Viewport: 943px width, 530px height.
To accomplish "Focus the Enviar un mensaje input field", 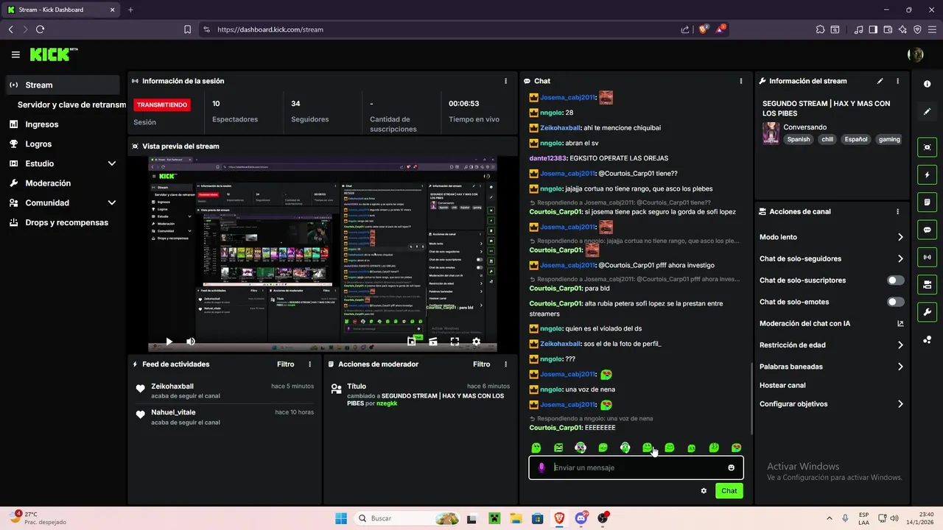I will point(637,467).
